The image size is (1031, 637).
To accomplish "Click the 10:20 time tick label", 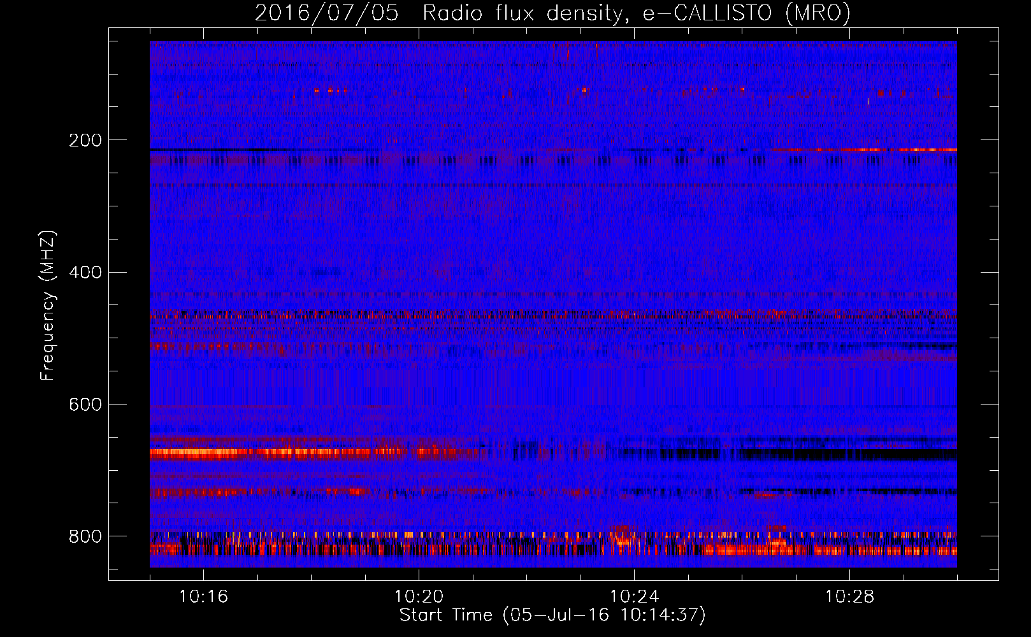I will click(x=419, y=597).
